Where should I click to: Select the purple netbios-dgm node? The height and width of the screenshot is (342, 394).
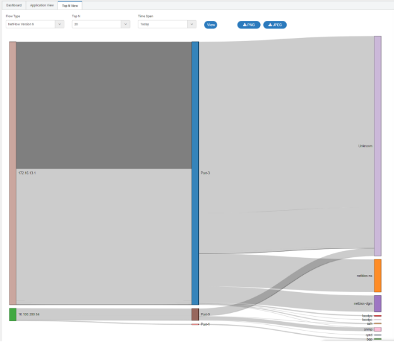pyautogui.click(x=378, y=303)
